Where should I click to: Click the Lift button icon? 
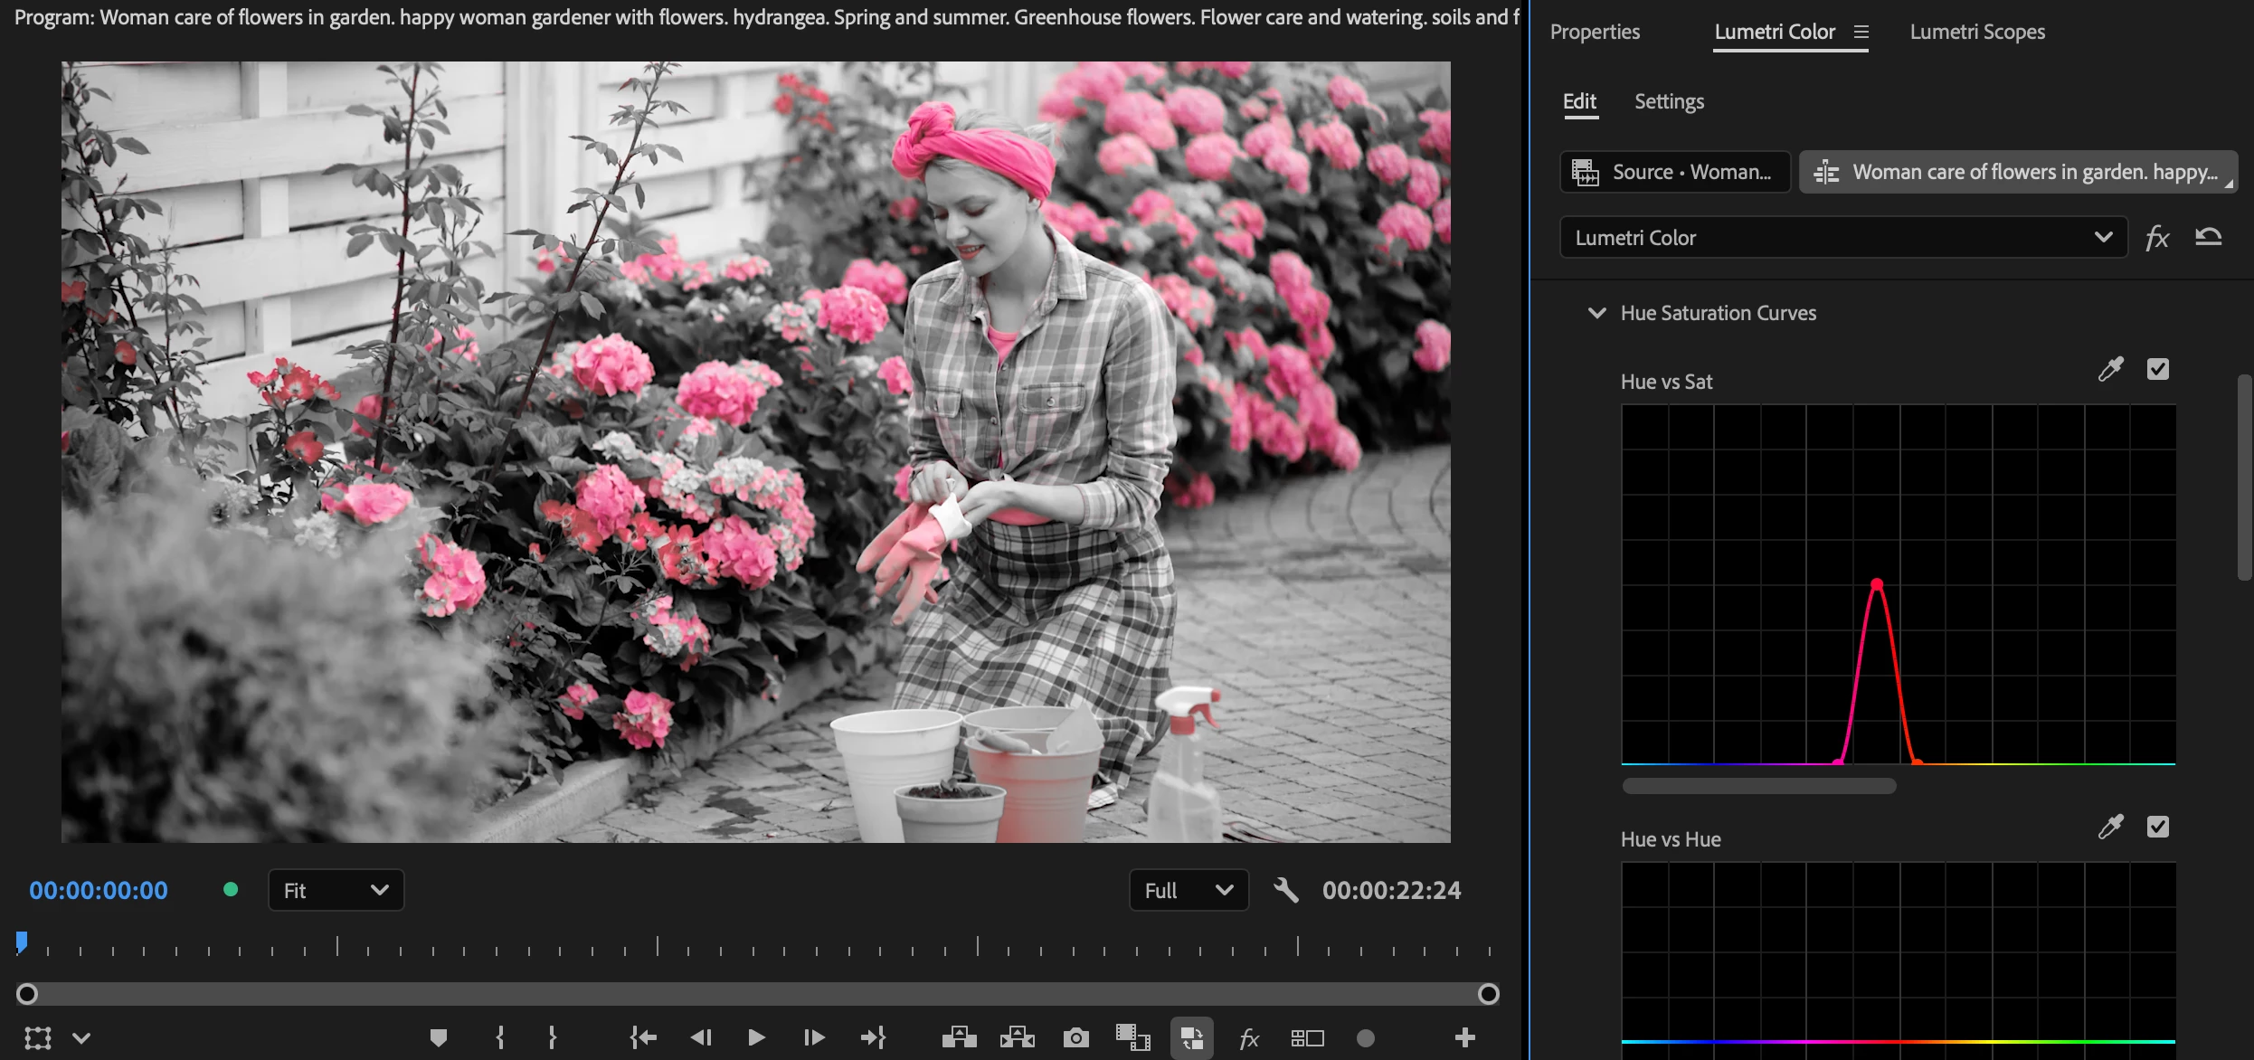(959, 1037)
